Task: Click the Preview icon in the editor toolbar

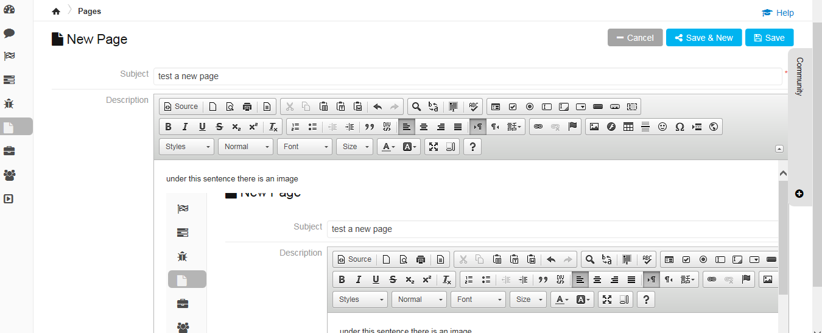Action: [x=230, y=107]
